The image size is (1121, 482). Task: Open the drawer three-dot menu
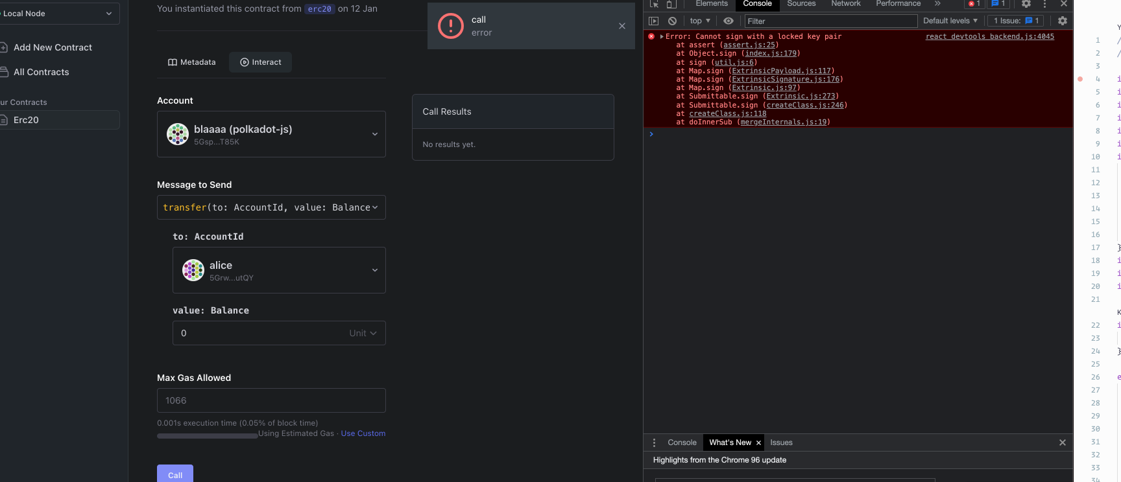coord(654,442)
